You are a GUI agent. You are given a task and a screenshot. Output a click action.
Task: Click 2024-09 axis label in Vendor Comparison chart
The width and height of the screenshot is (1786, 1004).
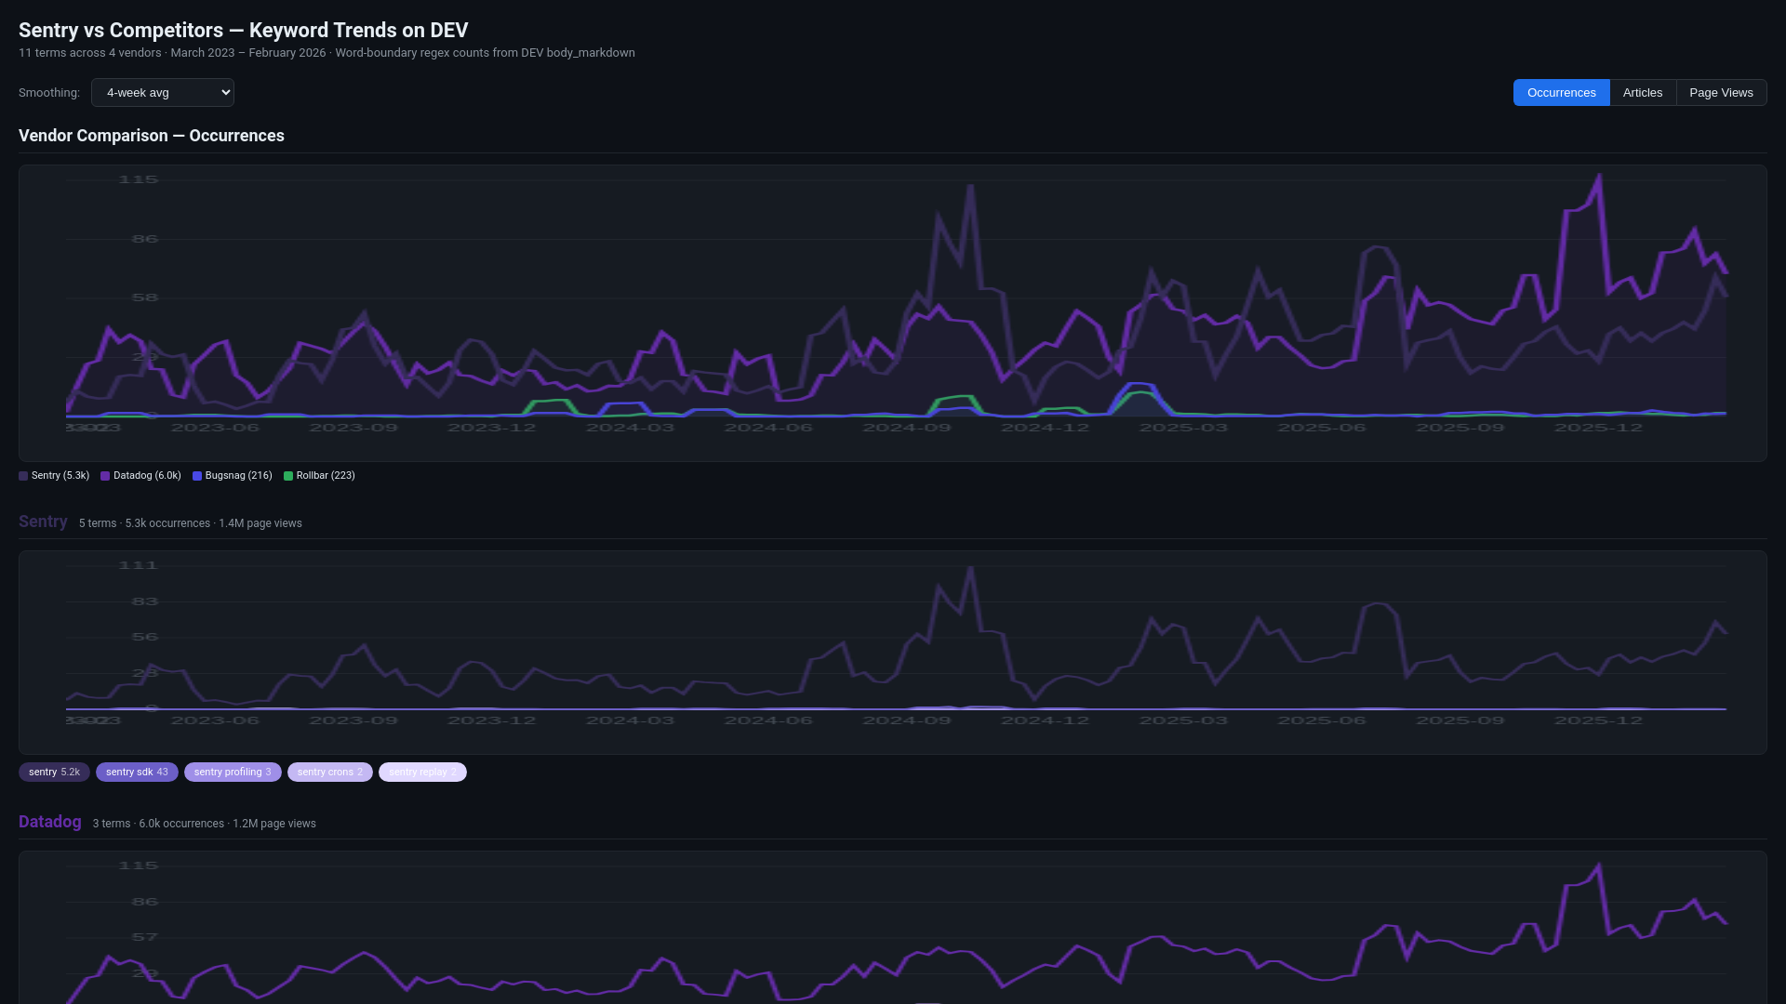907,429
